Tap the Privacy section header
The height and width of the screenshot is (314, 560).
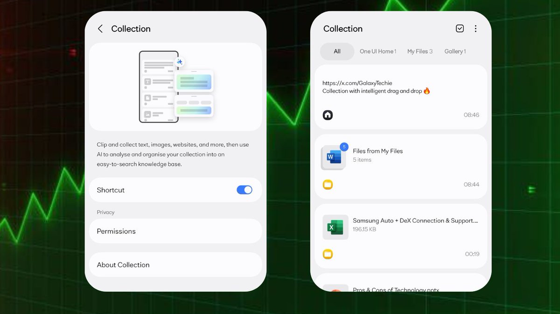point(105,212)
